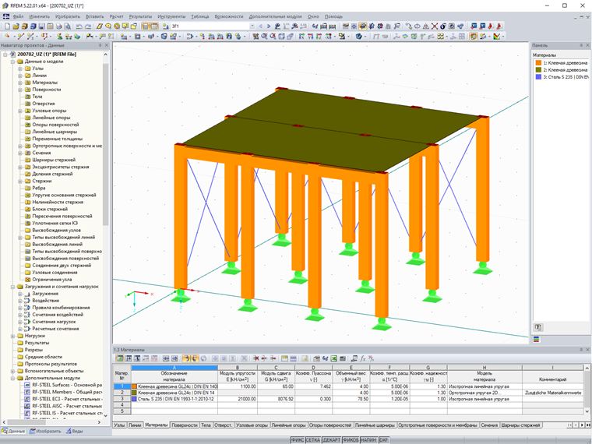Open the Файл menu

point(18,16)
